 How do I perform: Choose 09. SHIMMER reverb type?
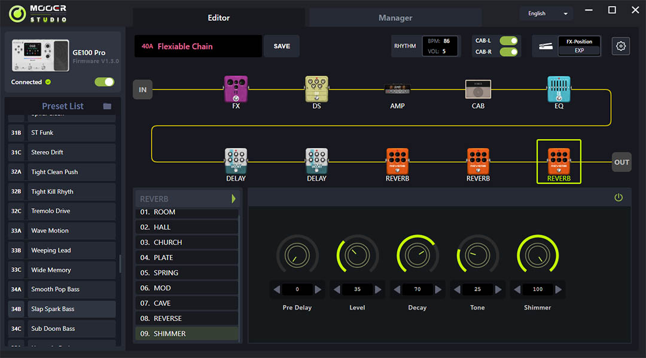187,334
